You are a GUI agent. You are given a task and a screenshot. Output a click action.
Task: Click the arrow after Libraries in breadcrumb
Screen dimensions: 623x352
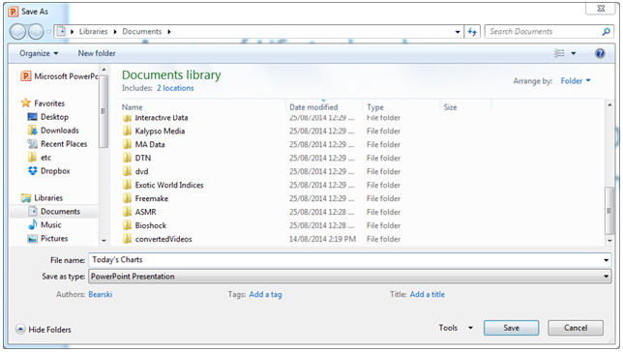115,32
